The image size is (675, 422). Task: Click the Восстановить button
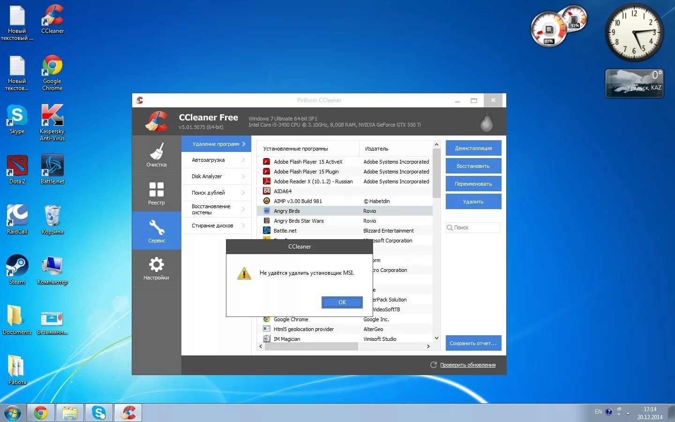click(x=473, y=166)
